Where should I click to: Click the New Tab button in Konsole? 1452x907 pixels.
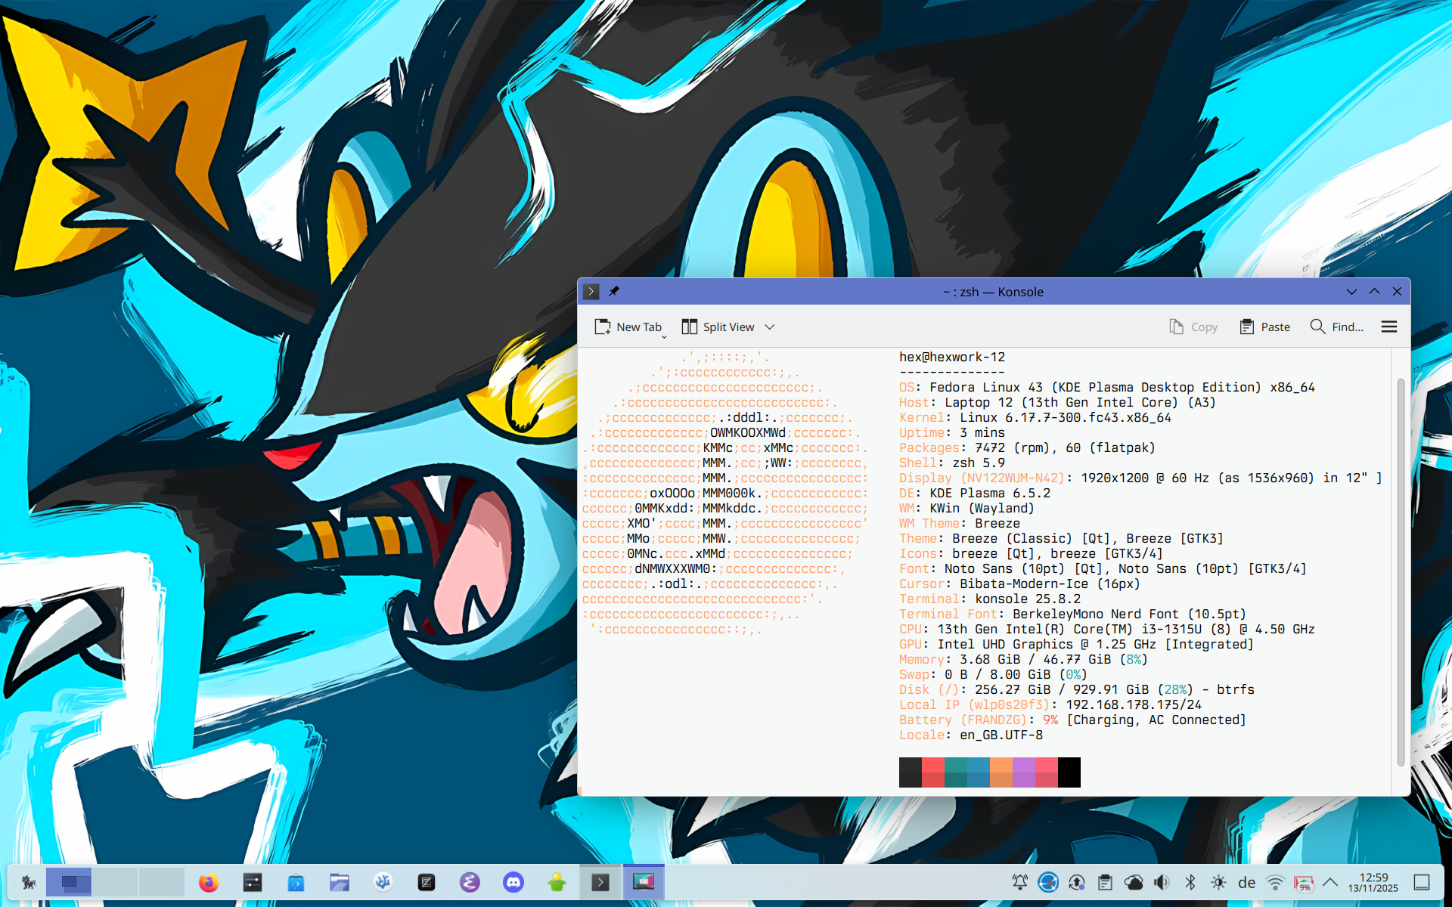click(630, 327)
